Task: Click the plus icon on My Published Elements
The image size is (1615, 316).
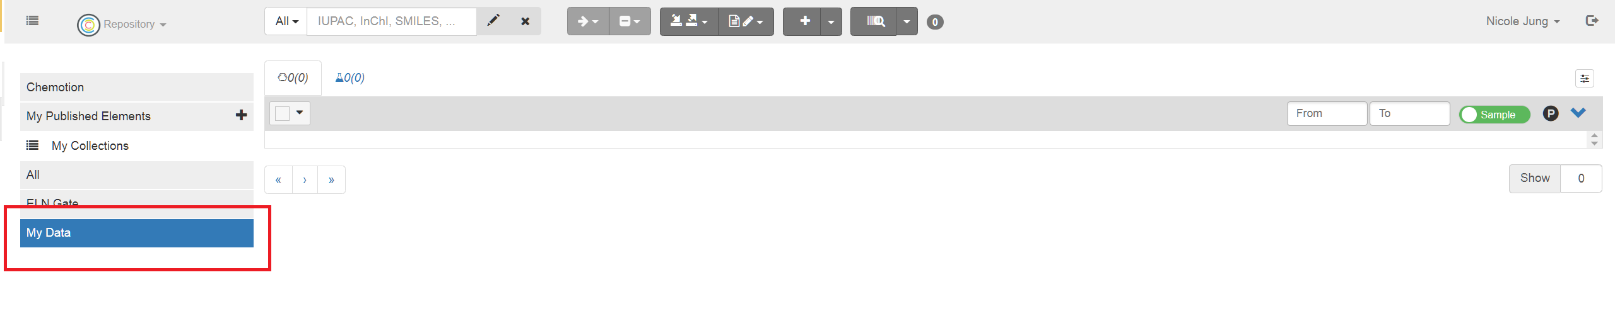Action: (241, 115)
